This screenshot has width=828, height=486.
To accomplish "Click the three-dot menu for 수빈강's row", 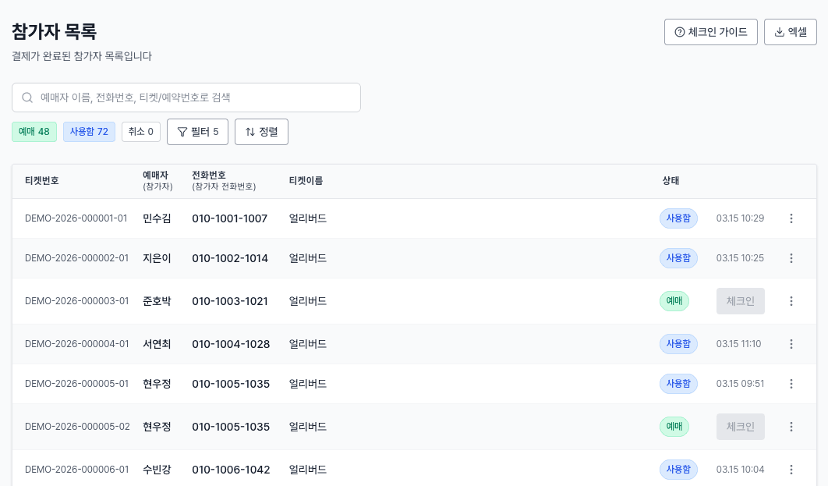I will pyautogui.click(x=791, y=470).
